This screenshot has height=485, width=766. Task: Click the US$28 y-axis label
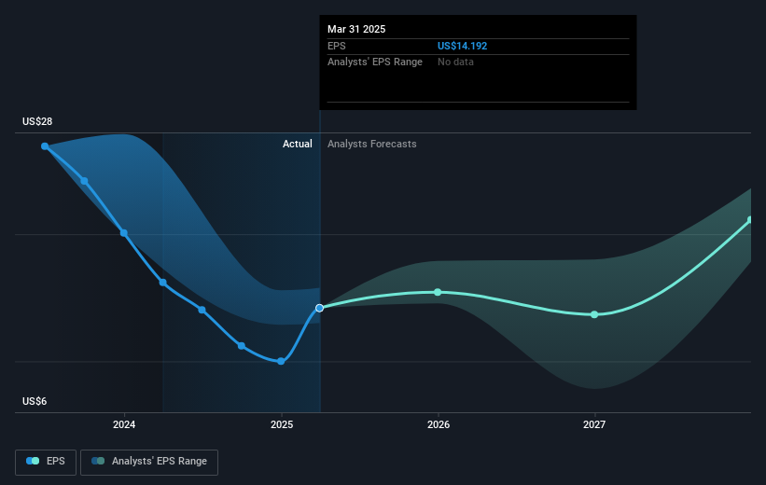coord(37,121)
